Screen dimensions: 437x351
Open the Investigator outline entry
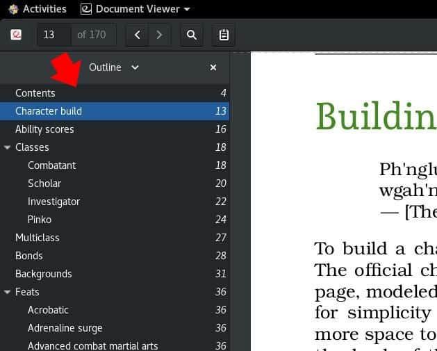53,202
